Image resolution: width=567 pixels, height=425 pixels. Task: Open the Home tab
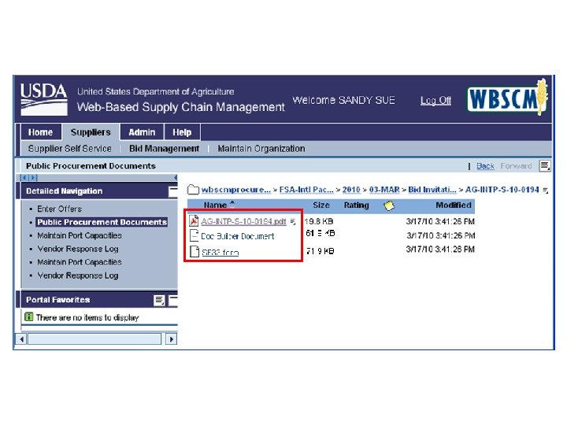pyautogui.click(x=40, y=132)
